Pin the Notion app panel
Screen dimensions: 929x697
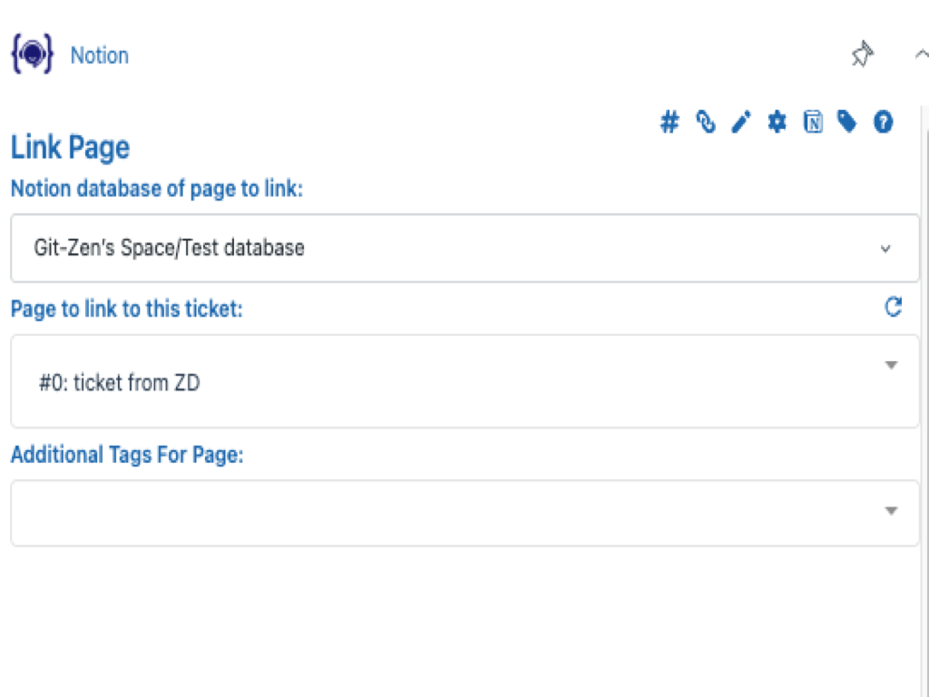(862, 54)
